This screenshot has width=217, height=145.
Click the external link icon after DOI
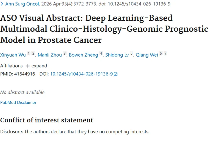(116, 74)
